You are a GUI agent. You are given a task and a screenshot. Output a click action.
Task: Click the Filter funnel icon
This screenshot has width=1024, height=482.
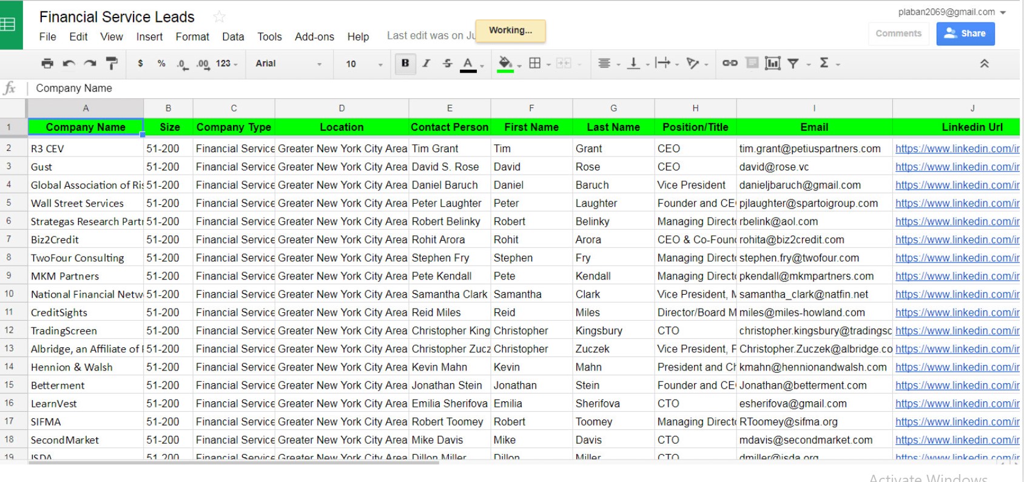pyautogui.click(x=793, y=63)
